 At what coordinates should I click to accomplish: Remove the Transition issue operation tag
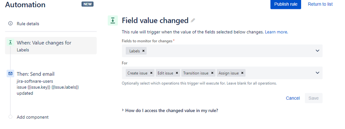point(212,73)
